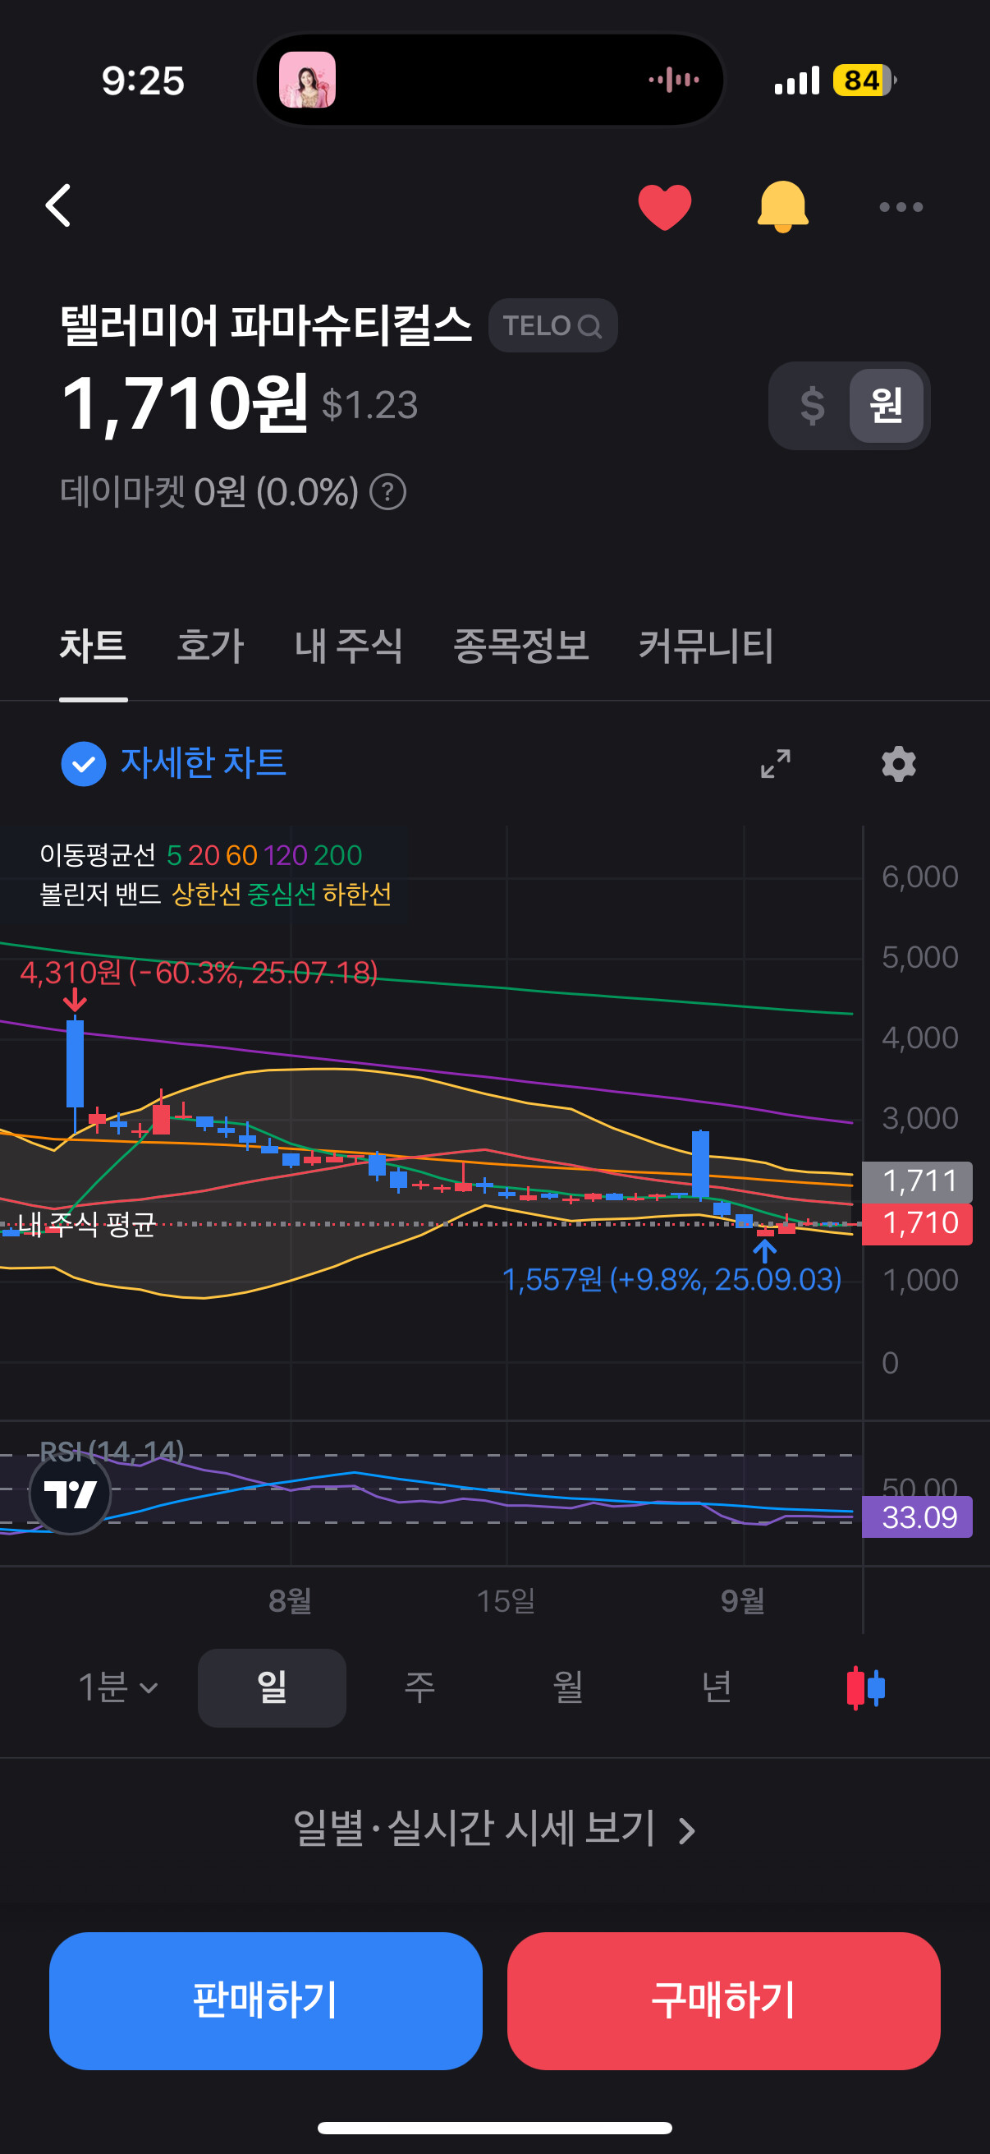The image size is (990, 2154).
Task: Open the day market help question icon
Action: (387, 491)
